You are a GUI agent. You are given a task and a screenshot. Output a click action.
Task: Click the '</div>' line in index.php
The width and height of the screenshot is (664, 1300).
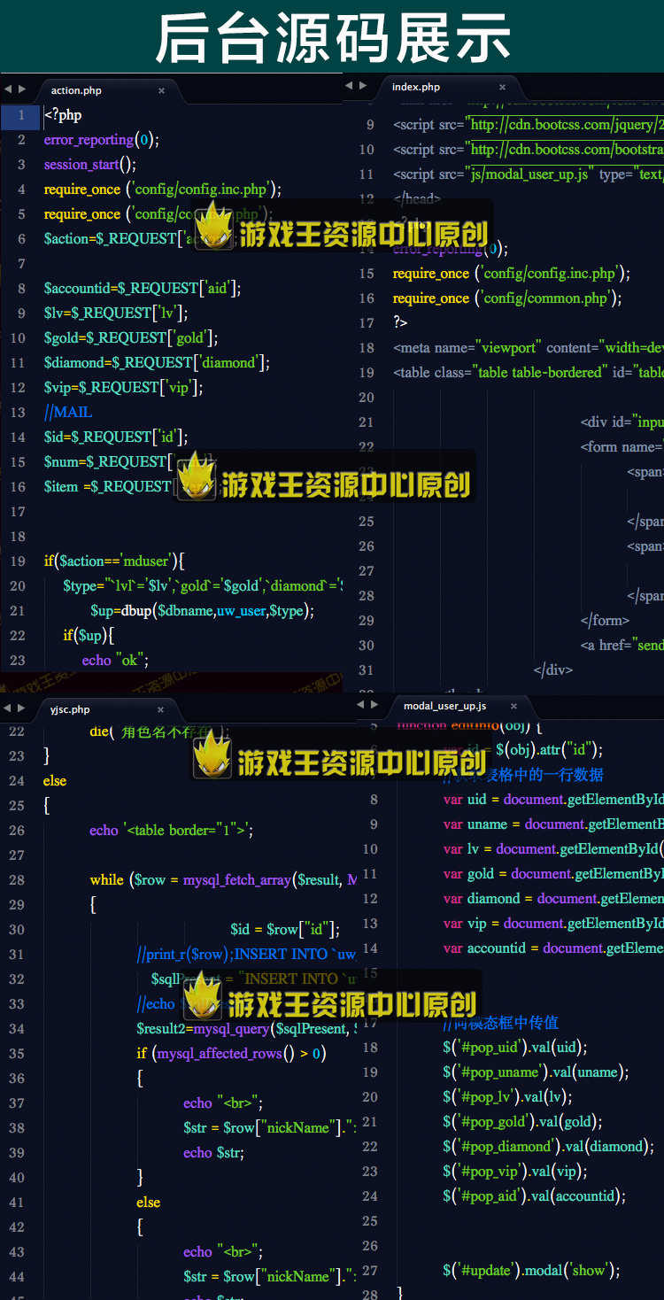tap(554, 670)
